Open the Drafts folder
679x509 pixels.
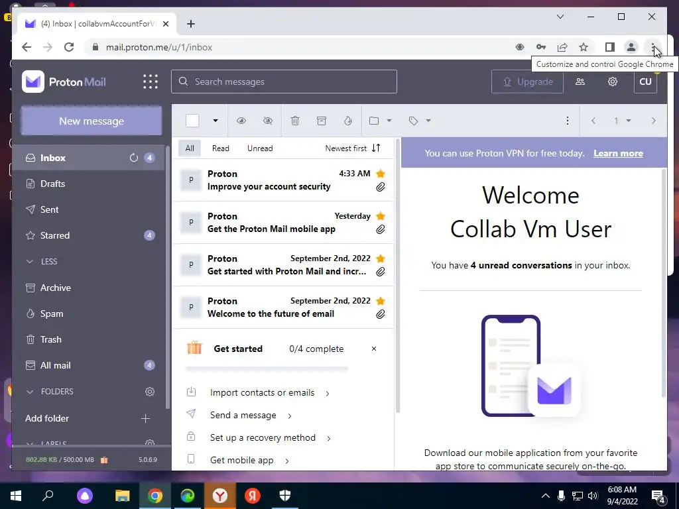89,184
